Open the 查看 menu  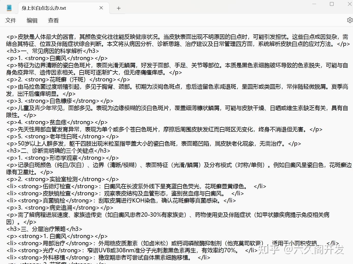[53, 20]
